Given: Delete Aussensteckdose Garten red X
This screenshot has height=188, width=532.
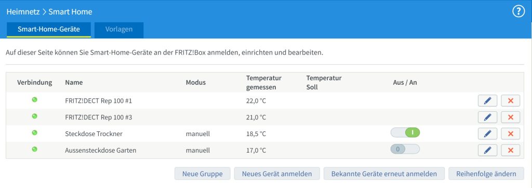Looking at the screenshot, I should coord(510,150).
